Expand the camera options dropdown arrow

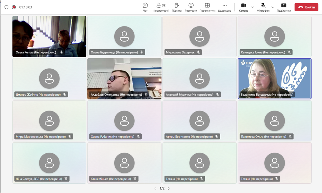pos(252,7)
